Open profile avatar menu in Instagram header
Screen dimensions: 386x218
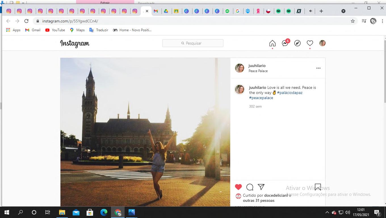click(322, 43)
